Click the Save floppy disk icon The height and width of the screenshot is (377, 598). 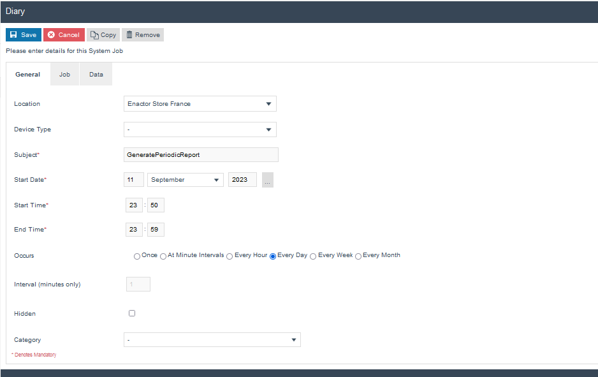13,35
